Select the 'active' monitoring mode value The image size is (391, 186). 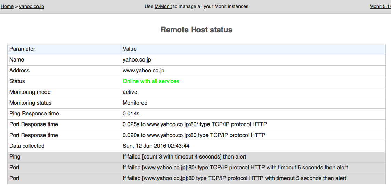coord(130,92)
